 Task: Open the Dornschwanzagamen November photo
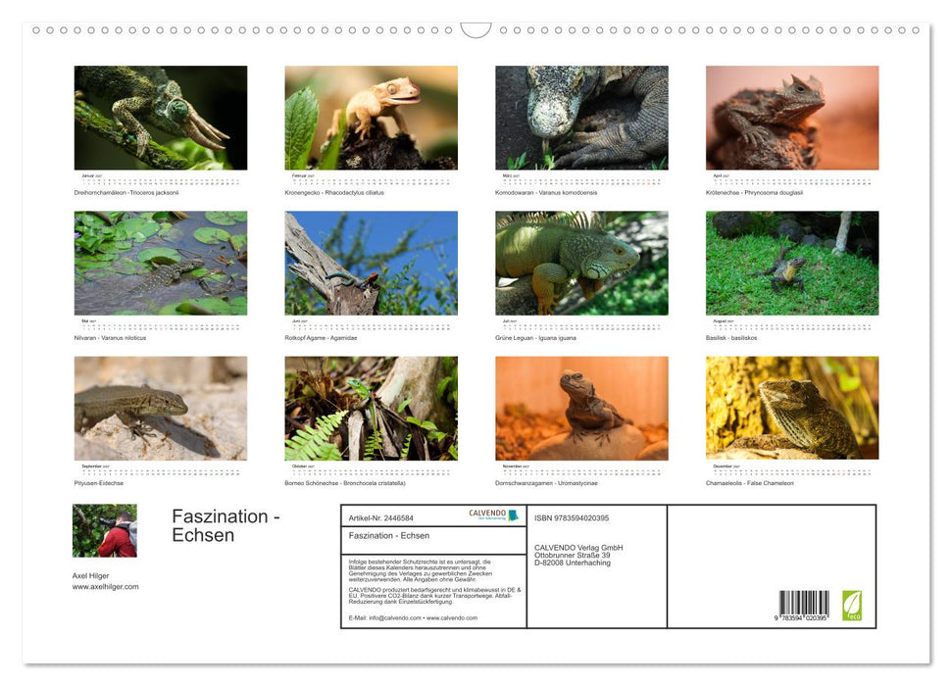coord(581,408)
